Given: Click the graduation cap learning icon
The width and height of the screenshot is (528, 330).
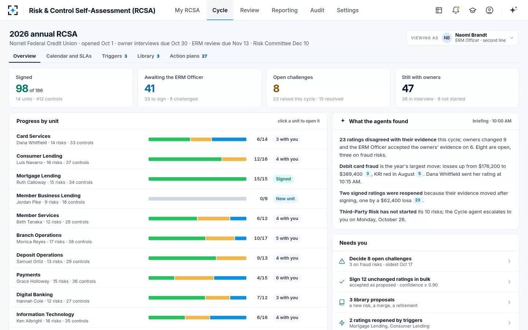Looking at the screenshot, I should click(x=473, y=10).
